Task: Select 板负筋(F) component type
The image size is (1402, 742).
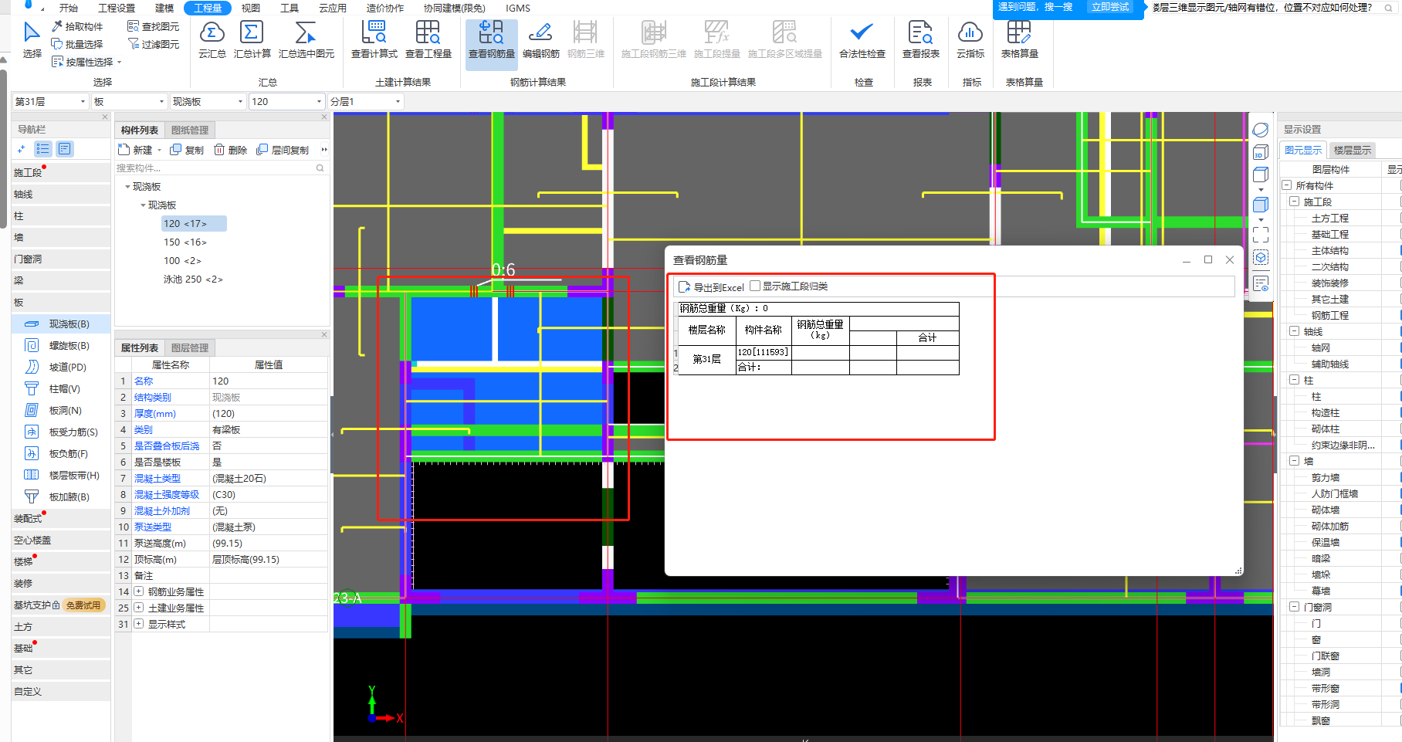Action: click(62, 454)
